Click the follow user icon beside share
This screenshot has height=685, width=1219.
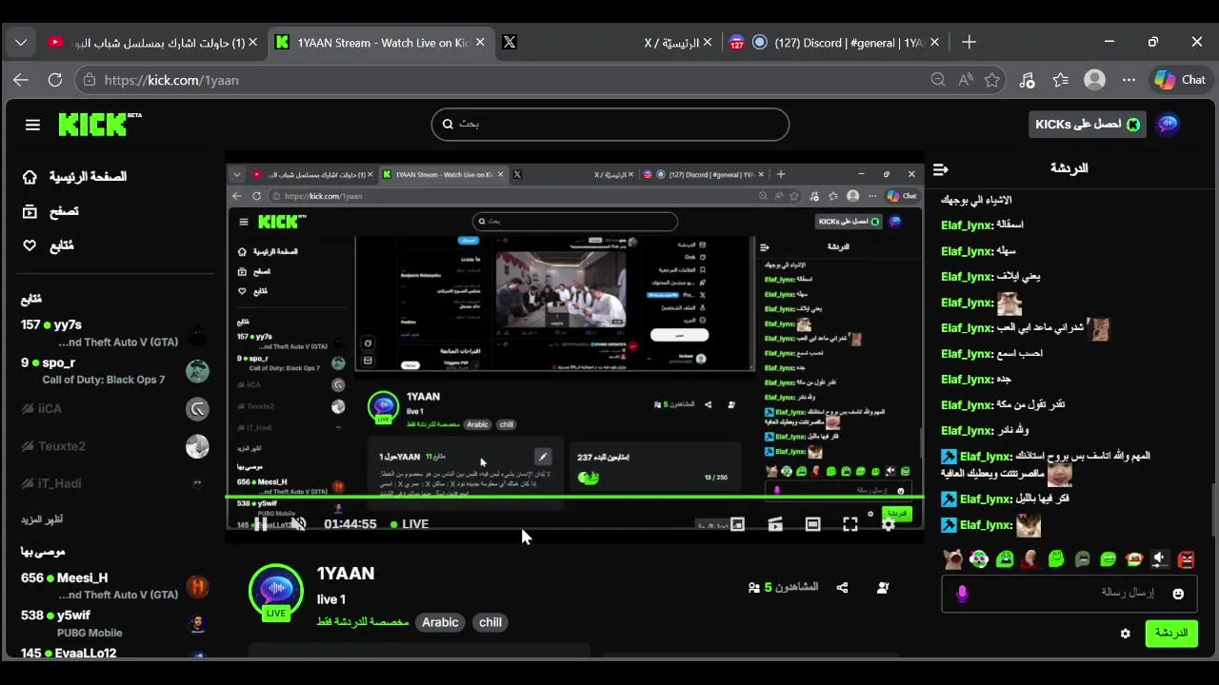pos(883,588)
